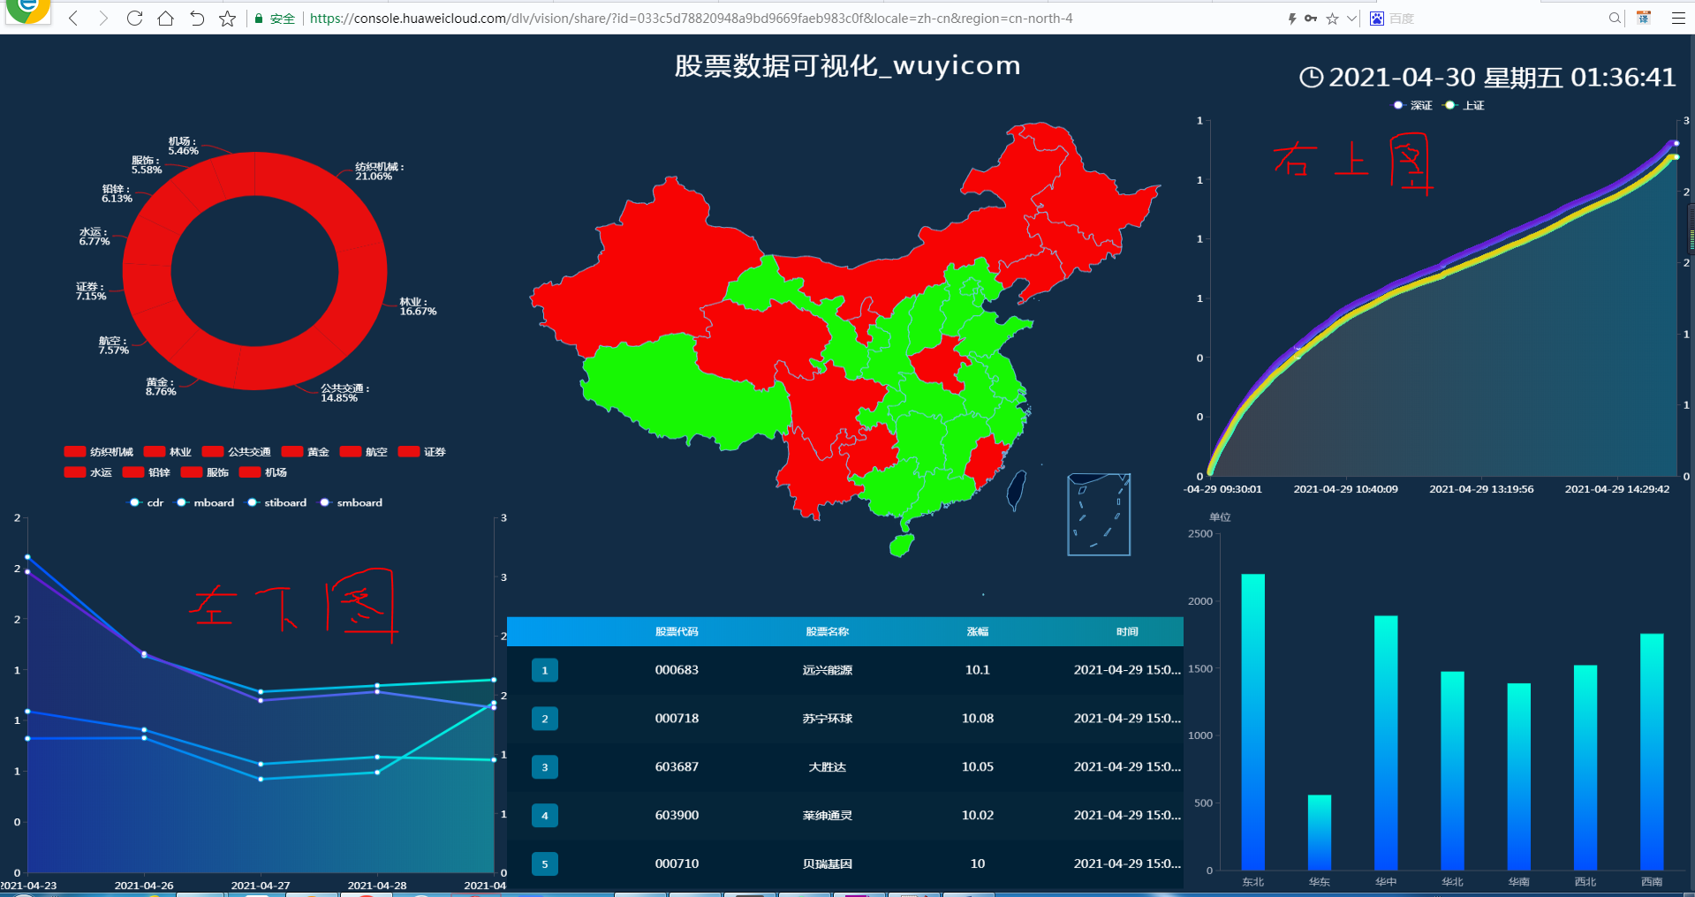1695x897 pixels.
Task: Click rank badge 5 in the stock table
Action: (545, 864)
